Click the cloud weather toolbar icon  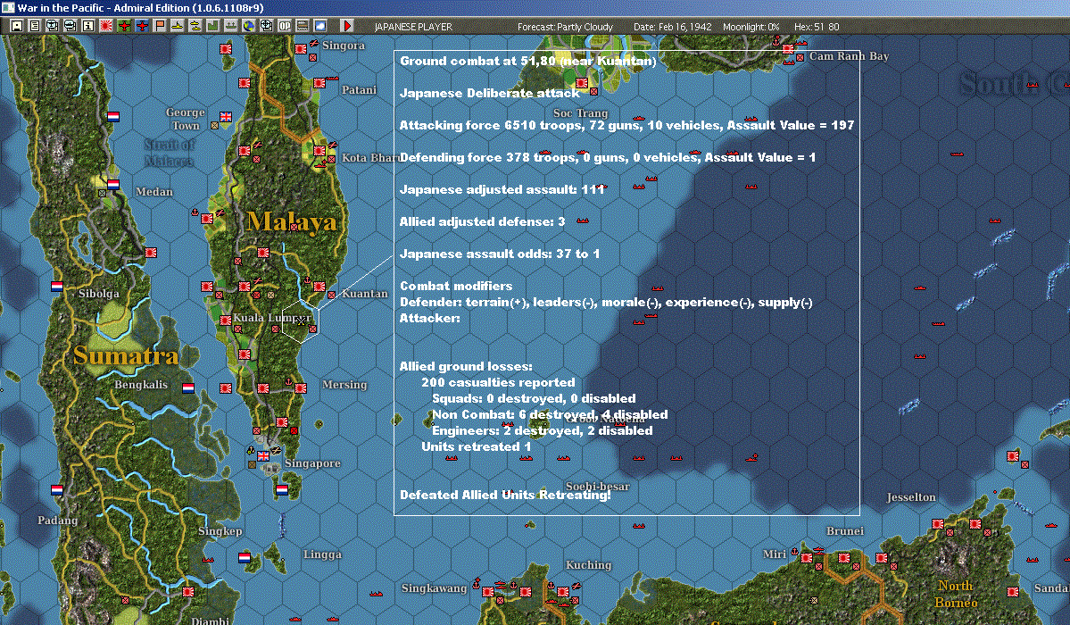click(319, 26)
